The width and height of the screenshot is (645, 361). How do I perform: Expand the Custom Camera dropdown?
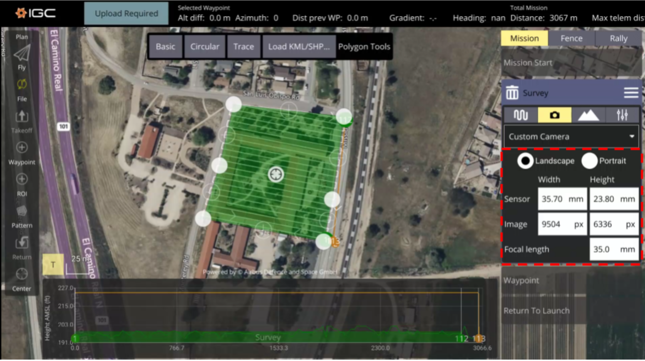tap(571, 137)
